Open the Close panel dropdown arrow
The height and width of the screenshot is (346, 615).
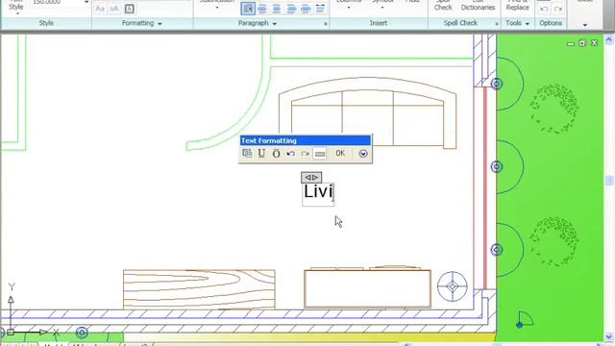click(x=585, y=25)
